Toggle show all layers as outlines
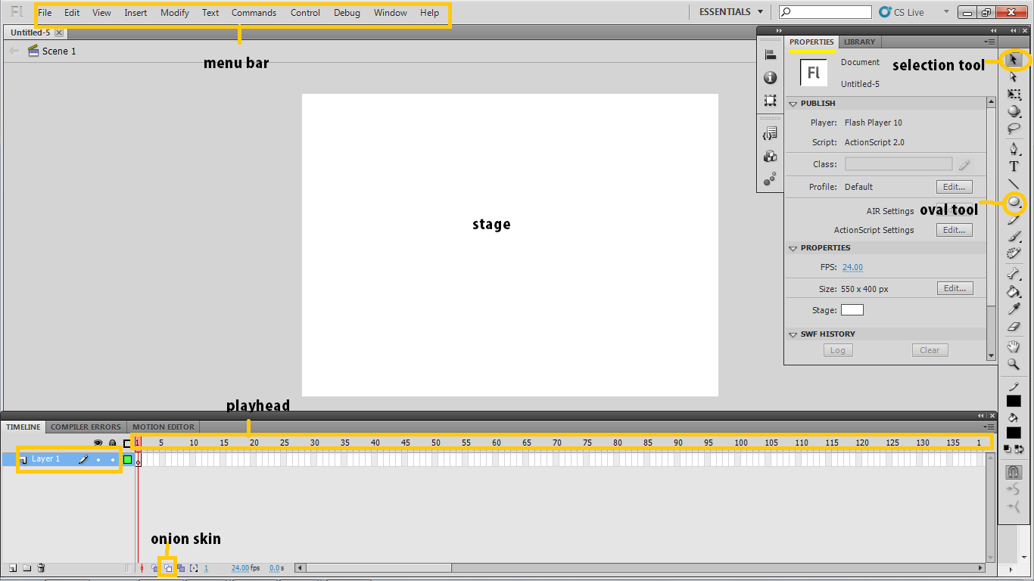Screen dimensions: 1034x581 click(127, 443)
